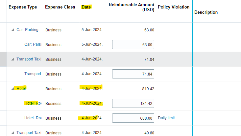241x136 pixels.
Task: Open the Car: Parking parent link
Action: (x=27, y=30)
